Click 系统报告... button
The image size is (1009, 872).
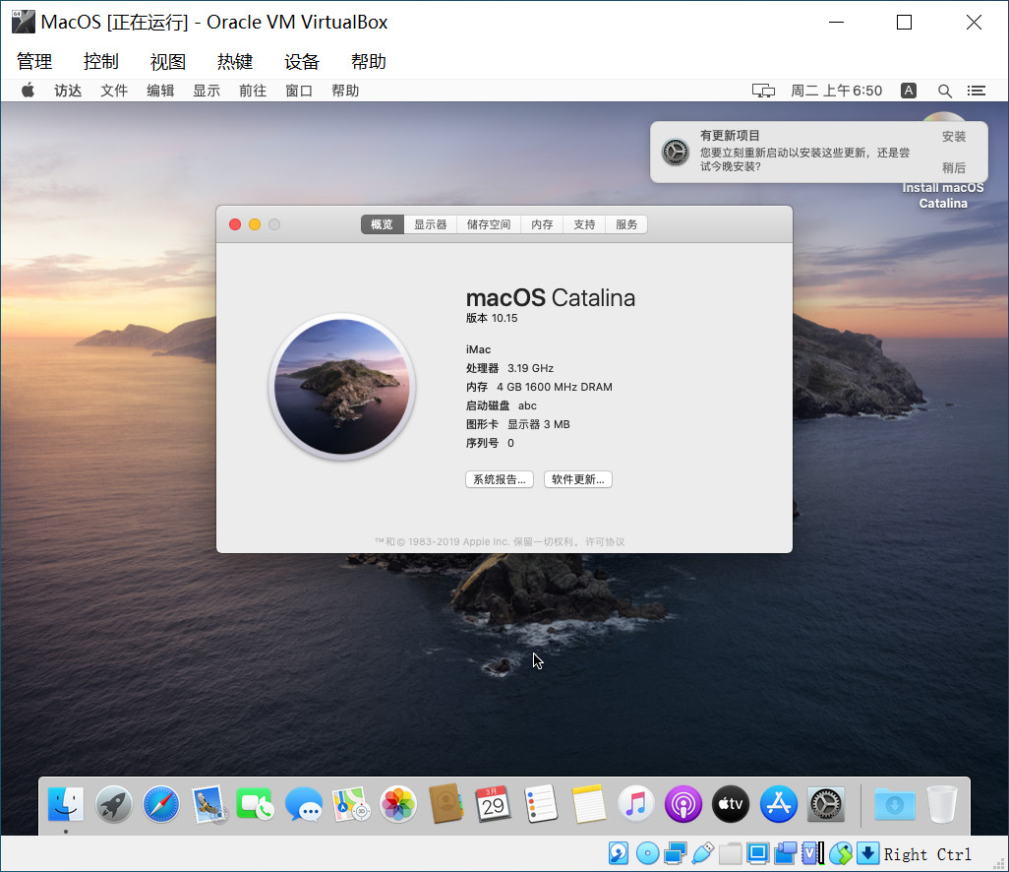(500, 479)
